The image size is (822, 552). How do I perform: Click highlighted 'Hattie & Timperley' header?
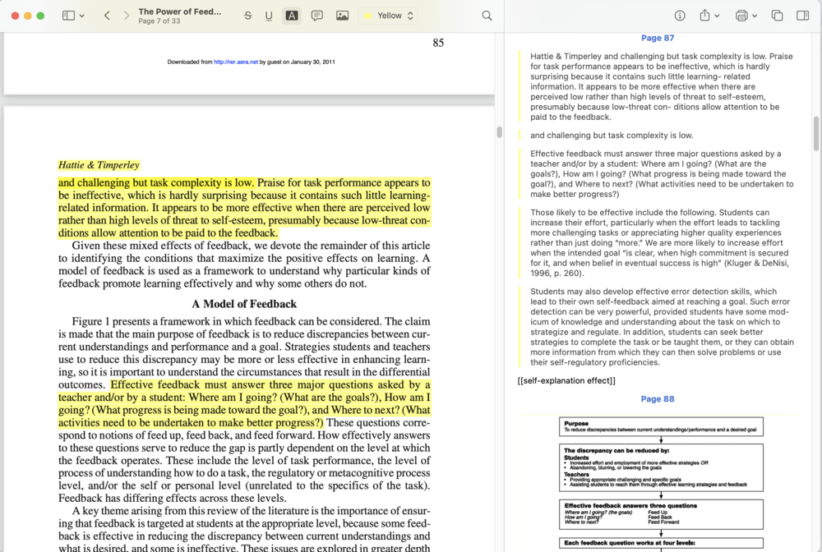click(99, 165)
